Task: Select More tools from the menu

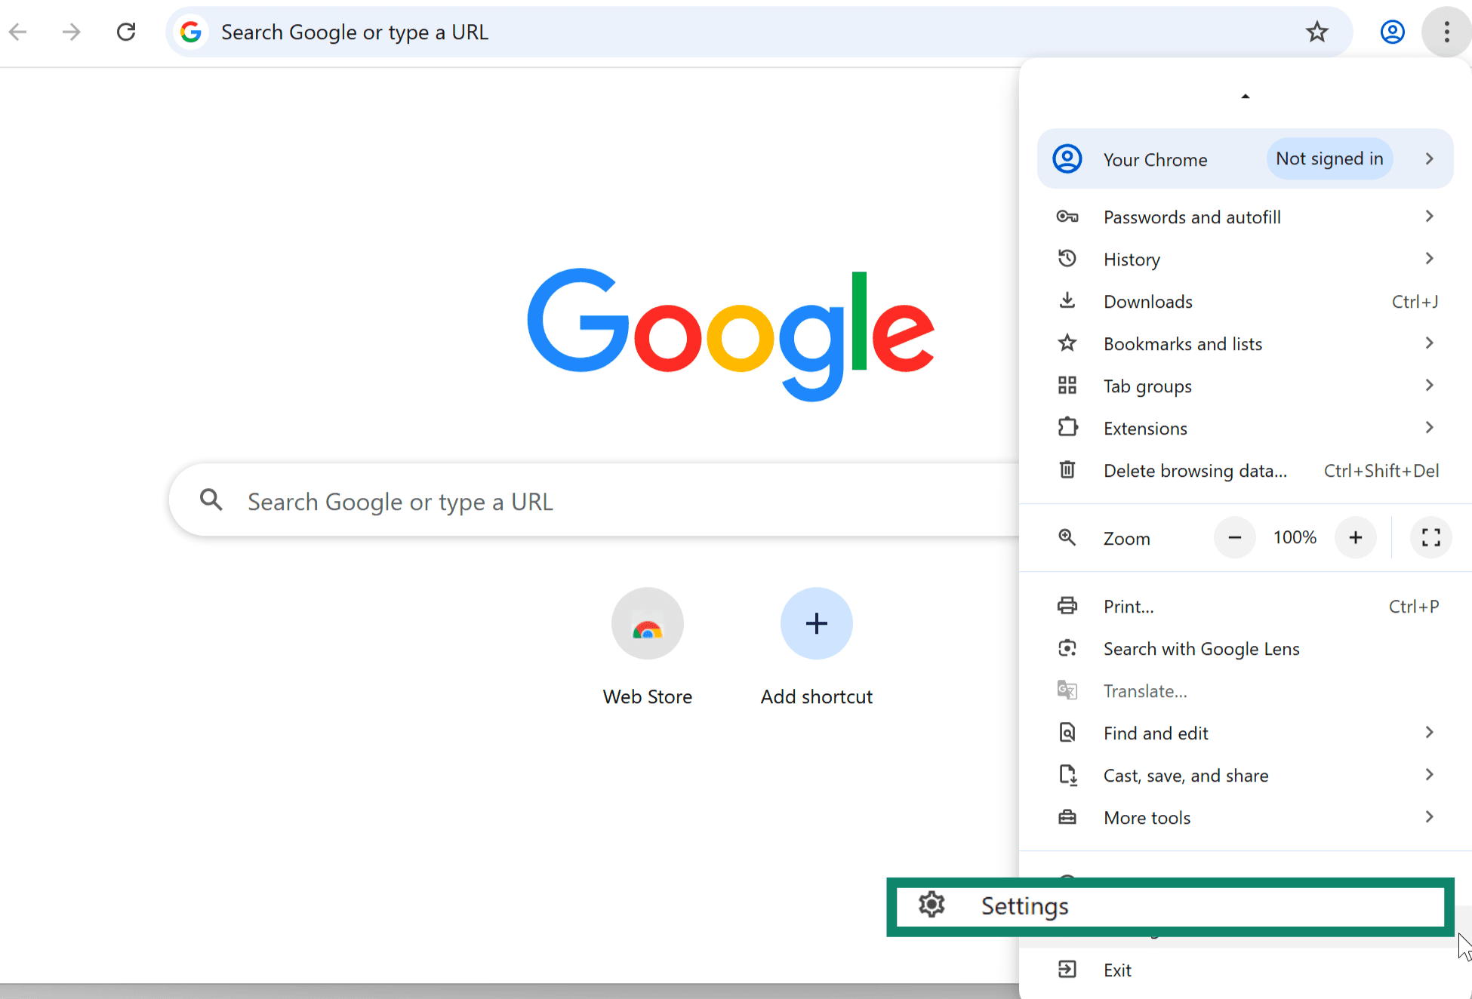Action: [1147, 817]
